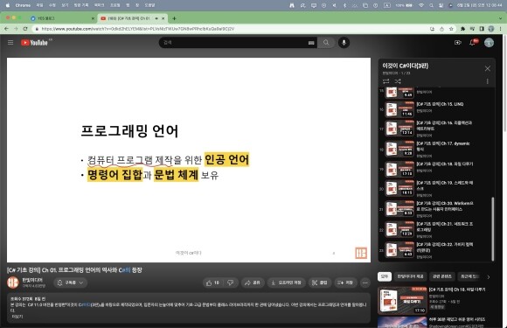
Task: Toggle playlist loop button
Action: tap(386, 81)
